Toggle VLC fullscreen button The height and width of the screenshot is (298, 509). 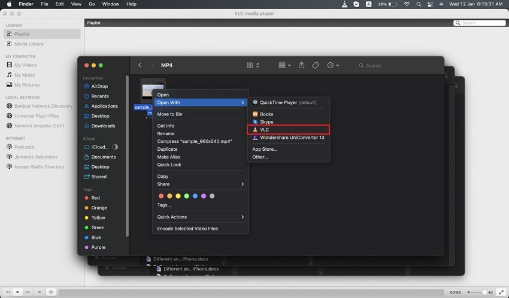501,292
